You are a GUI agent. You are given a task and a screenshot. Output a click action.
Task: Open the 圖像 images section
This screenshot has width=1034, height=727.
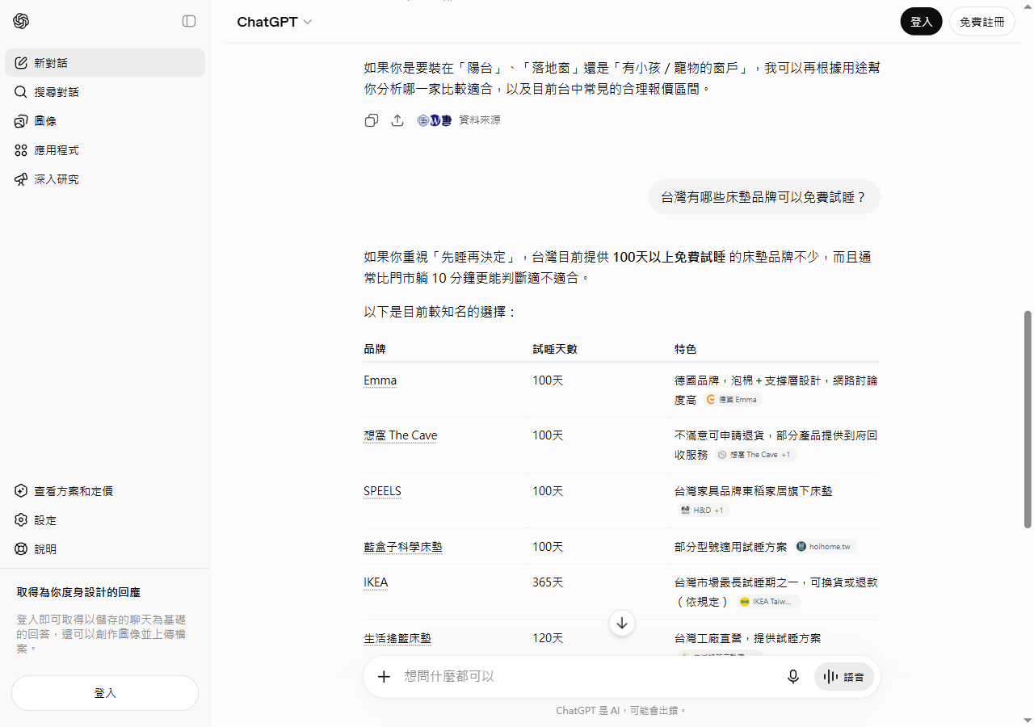click(x=105, y=121)
